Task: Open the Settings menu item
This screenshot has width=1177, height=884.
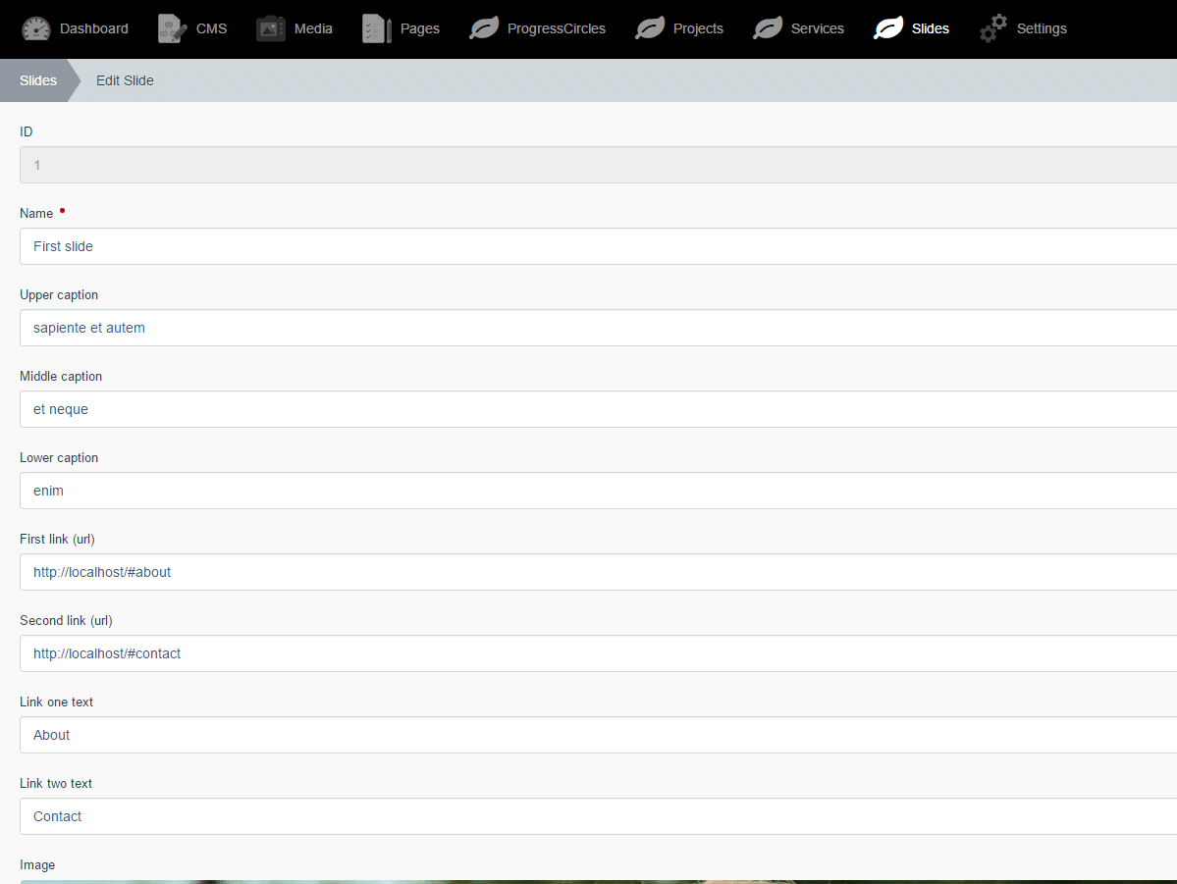Action: pyautogui.click(x=1042, y=28)
